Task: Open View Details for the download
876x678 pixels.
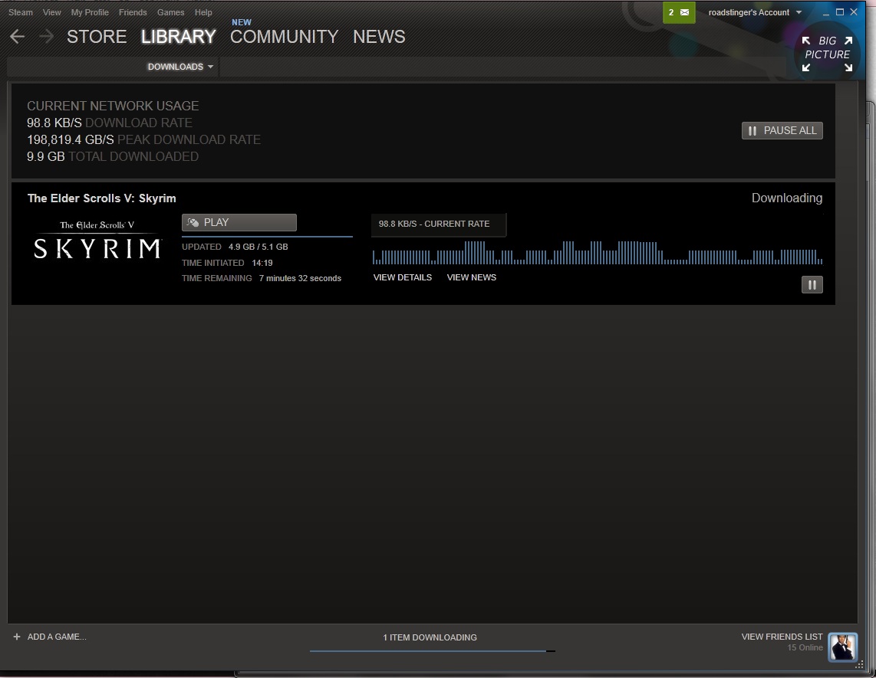Action: coord(402,277)
